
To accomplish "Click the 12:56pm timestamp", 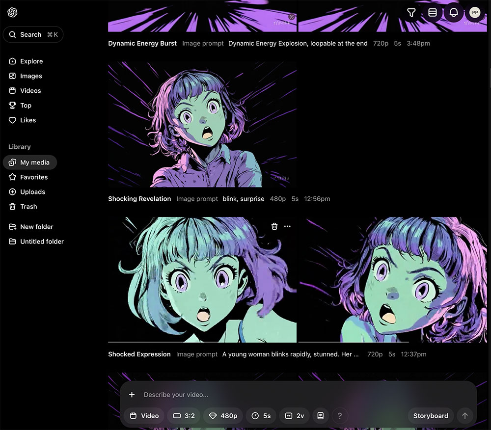I will click(317, 199).
